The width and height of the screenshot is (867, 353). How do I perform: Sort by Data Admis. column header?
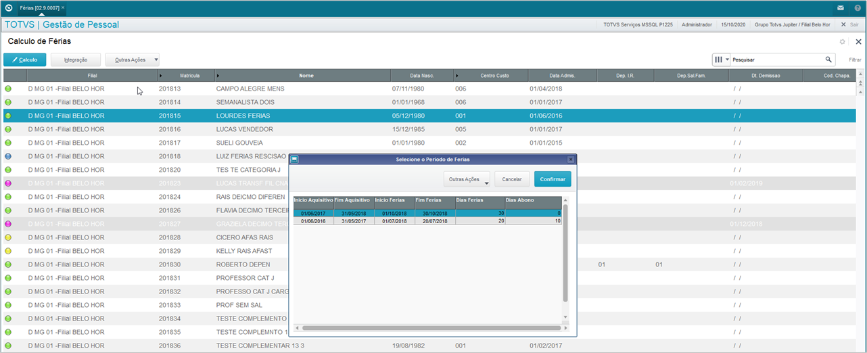pyautogui.click(x=562, y=76)
